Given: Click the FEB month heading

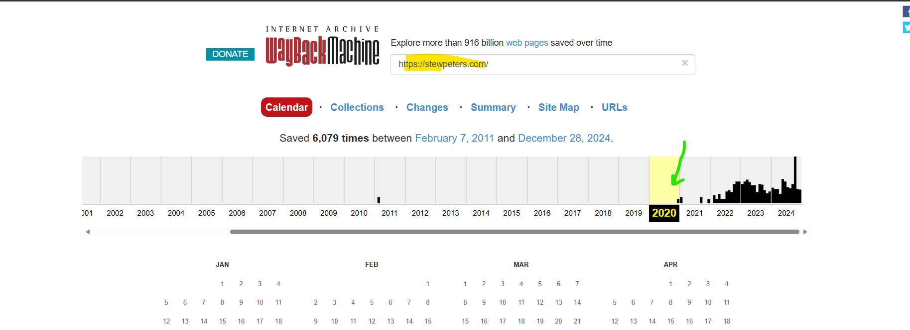Looking at the screenshot, I should pos(372,264).
